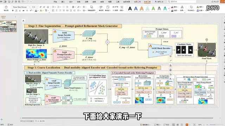Add new slide with plus icon
Screen dimensions: 225x126
click(x=2, y=119)
